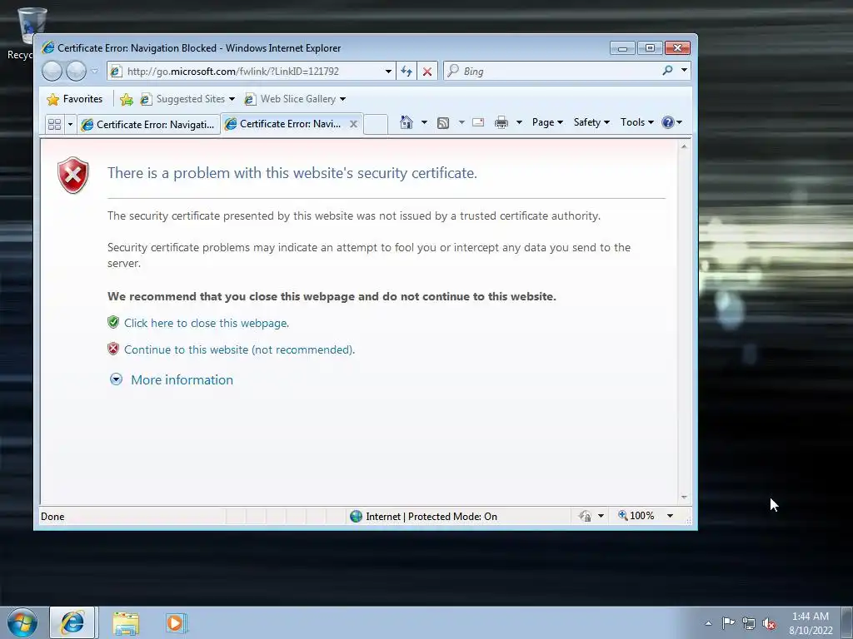Click scrollbar up arrow
853x639 pixels.
click(x=685, y=146)
